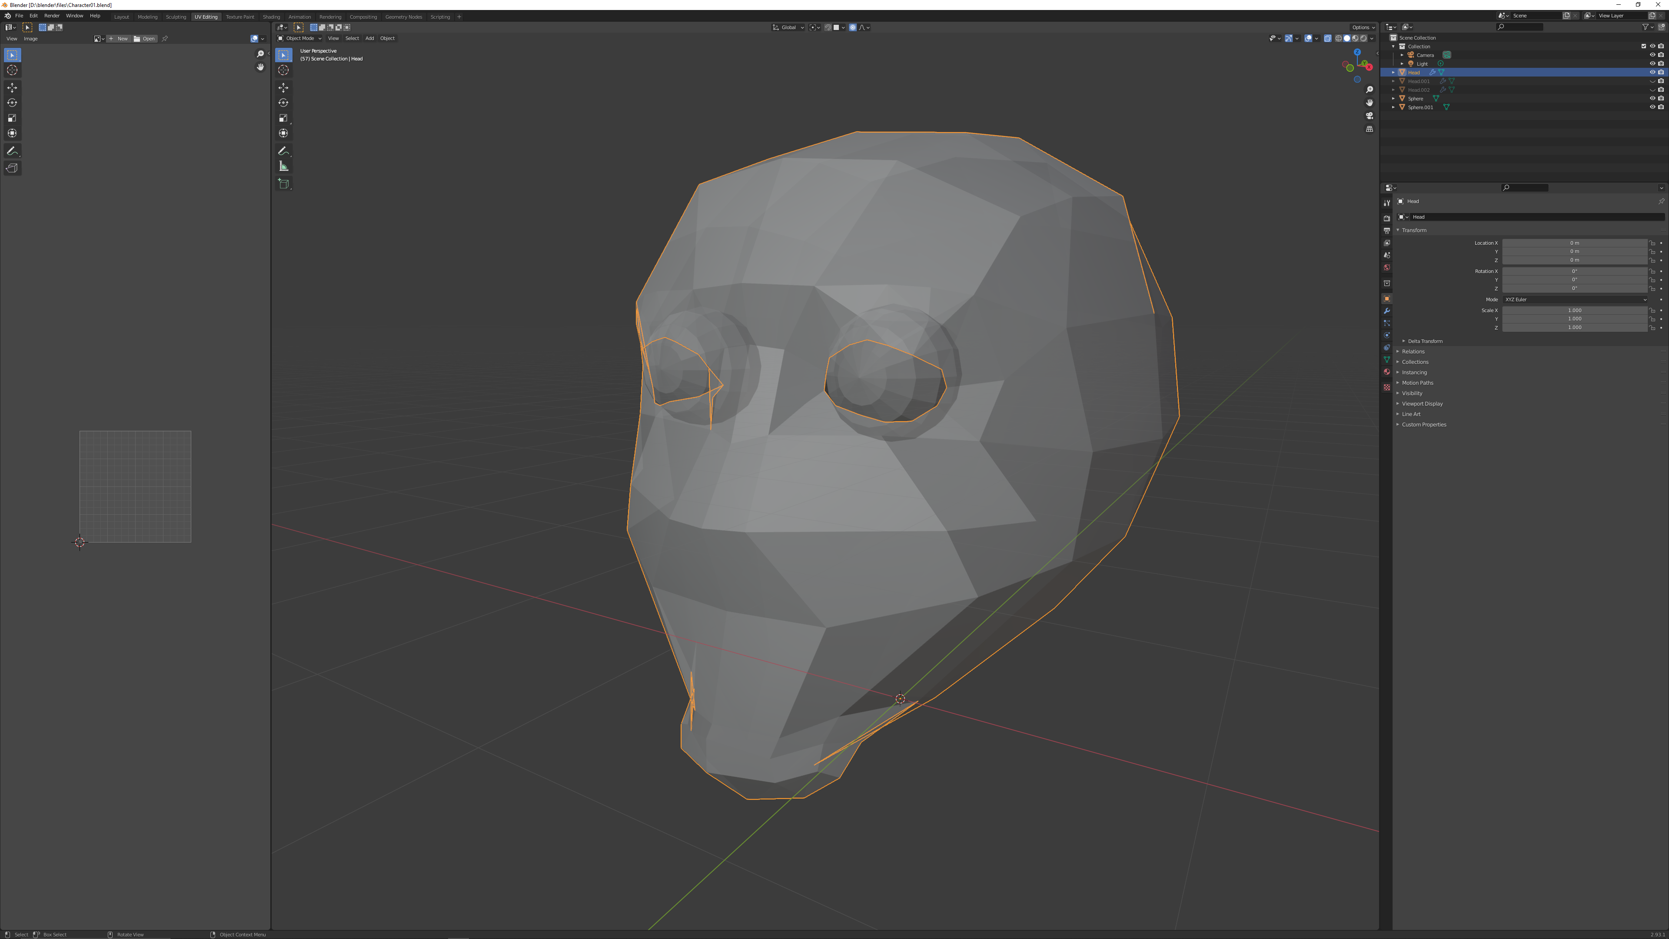Open the Texture properties checker tab

1386,387
